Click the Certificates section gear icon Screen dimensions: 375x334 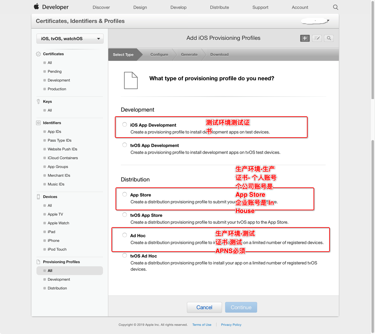pyautogui.click(x=38, y=54)
